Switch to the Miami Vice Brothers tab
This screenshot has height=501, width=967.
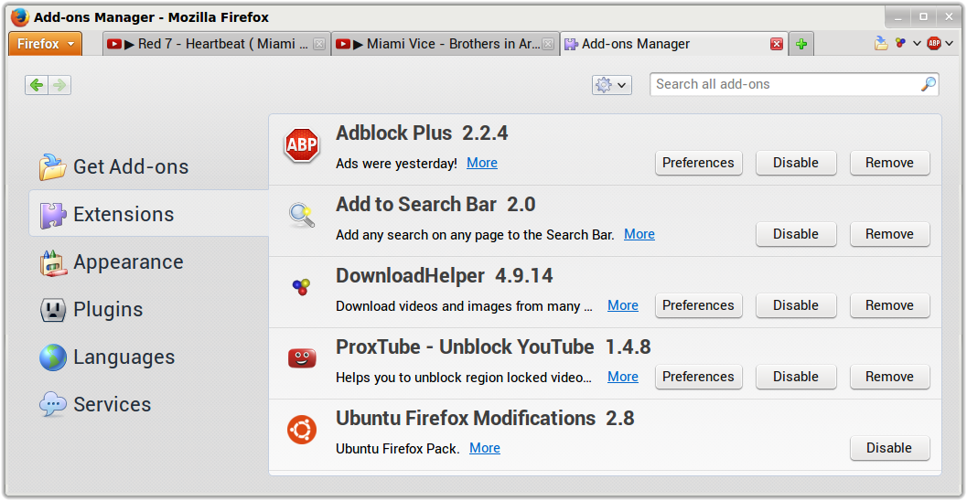click(x=446, y=44)
